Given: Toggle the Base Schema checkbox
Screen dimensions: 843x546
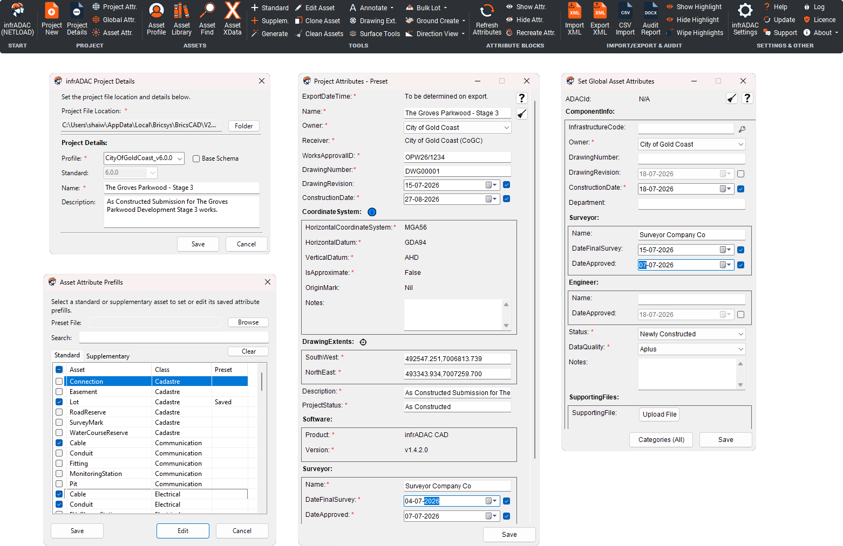Looking at the screenshot, I should coord(196,158).
